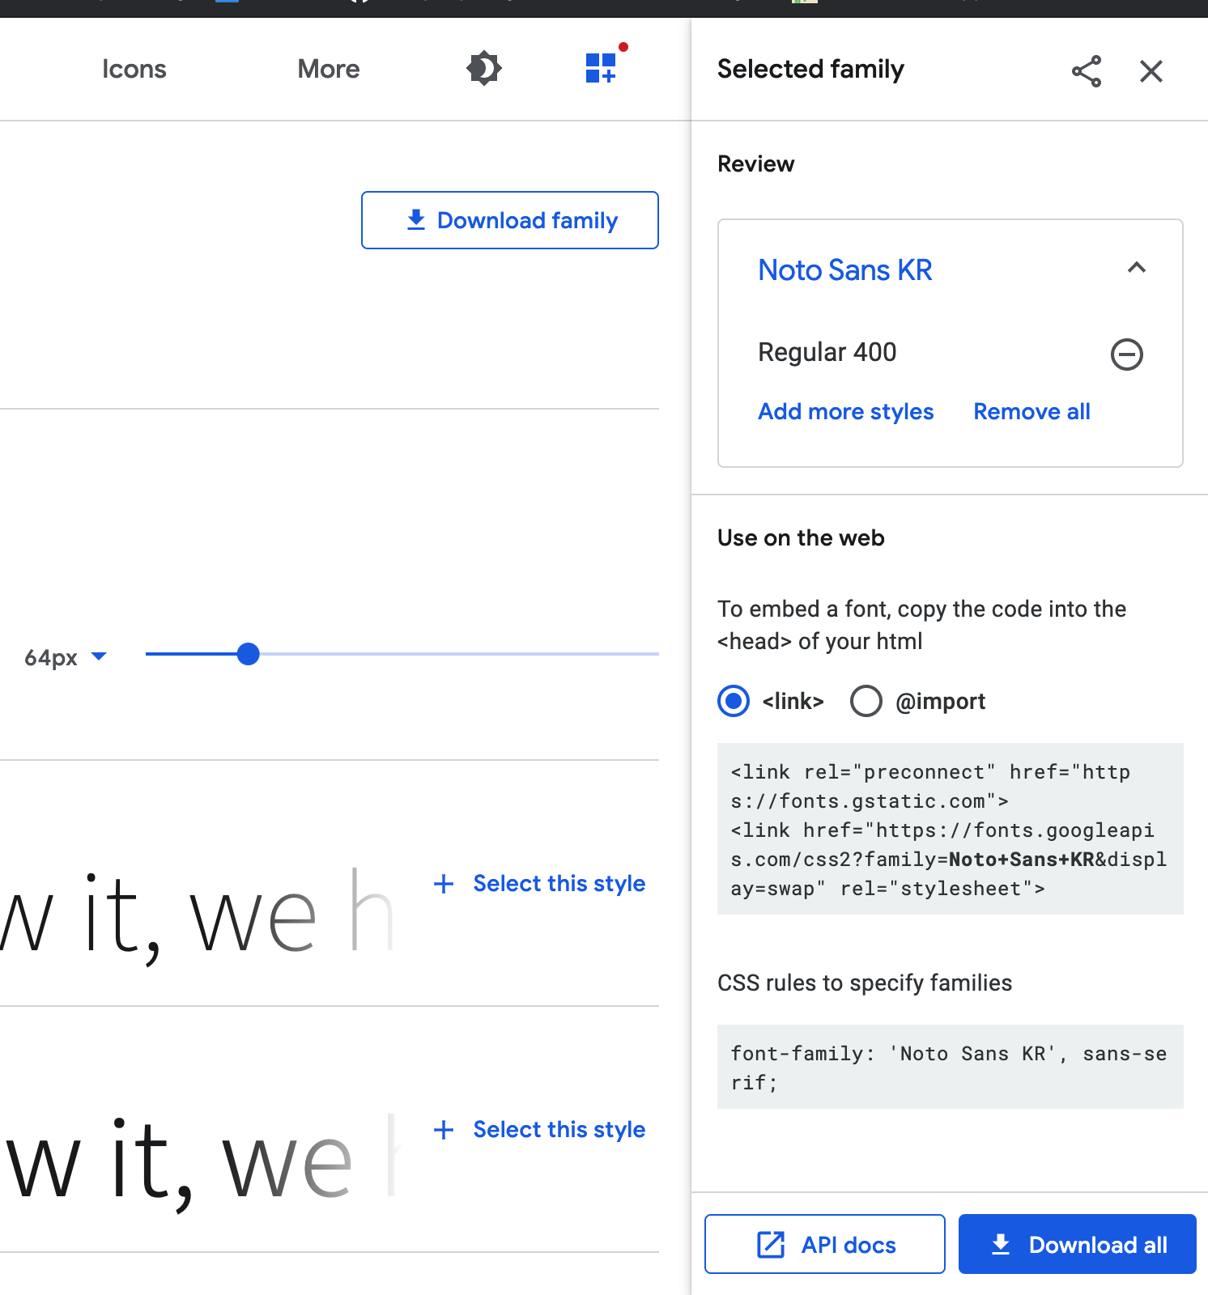Click the Noto Sans KR family link
Viewport: 1208px width, 1295px height.
point(844,270)
